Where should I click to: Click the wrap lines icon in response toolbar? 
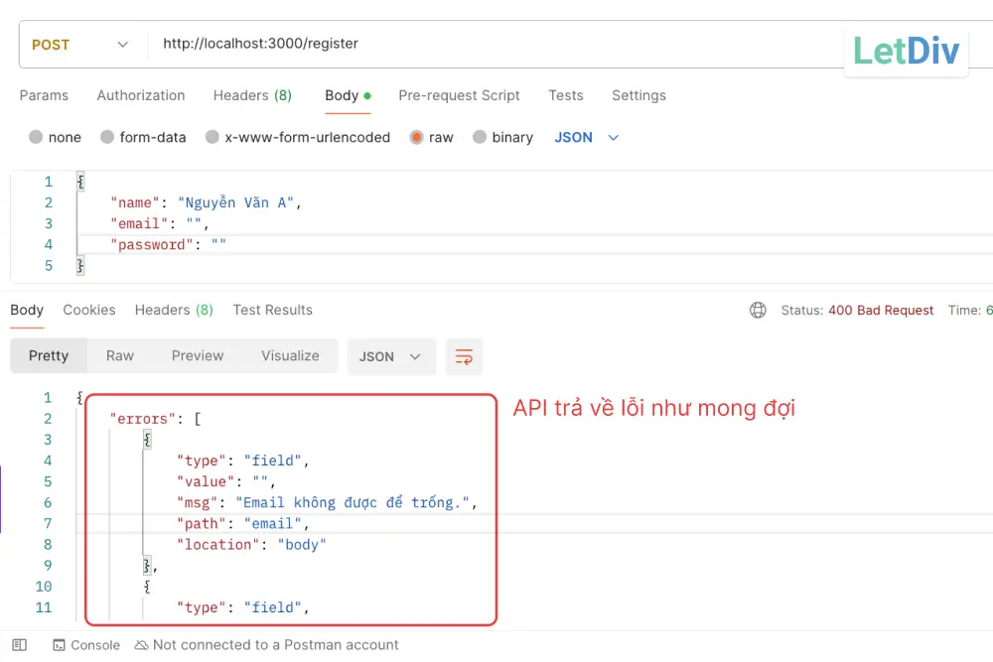[x=464, y=357]
